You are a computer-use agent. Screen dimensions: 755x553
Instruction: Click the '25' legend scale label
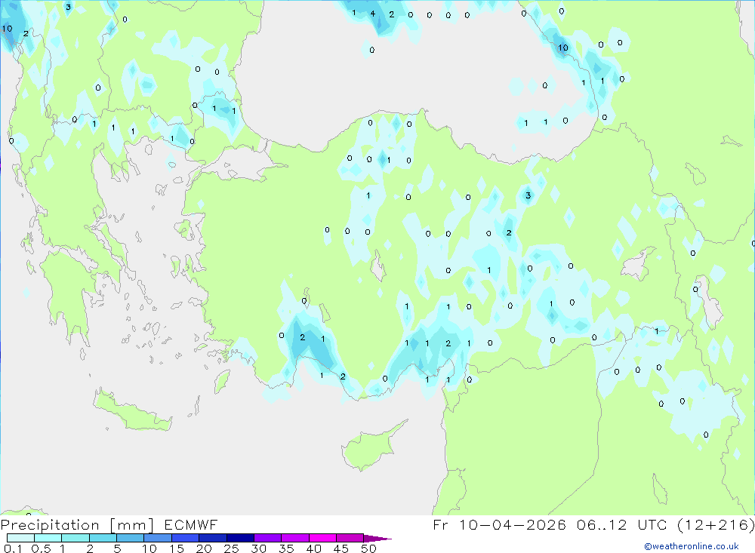click(x=231, y=548)
